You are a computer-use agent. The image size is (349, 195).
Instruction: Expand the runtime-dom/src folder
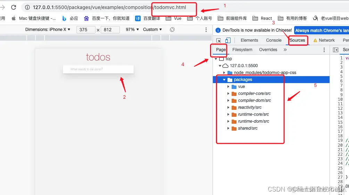tap(228, 121)
